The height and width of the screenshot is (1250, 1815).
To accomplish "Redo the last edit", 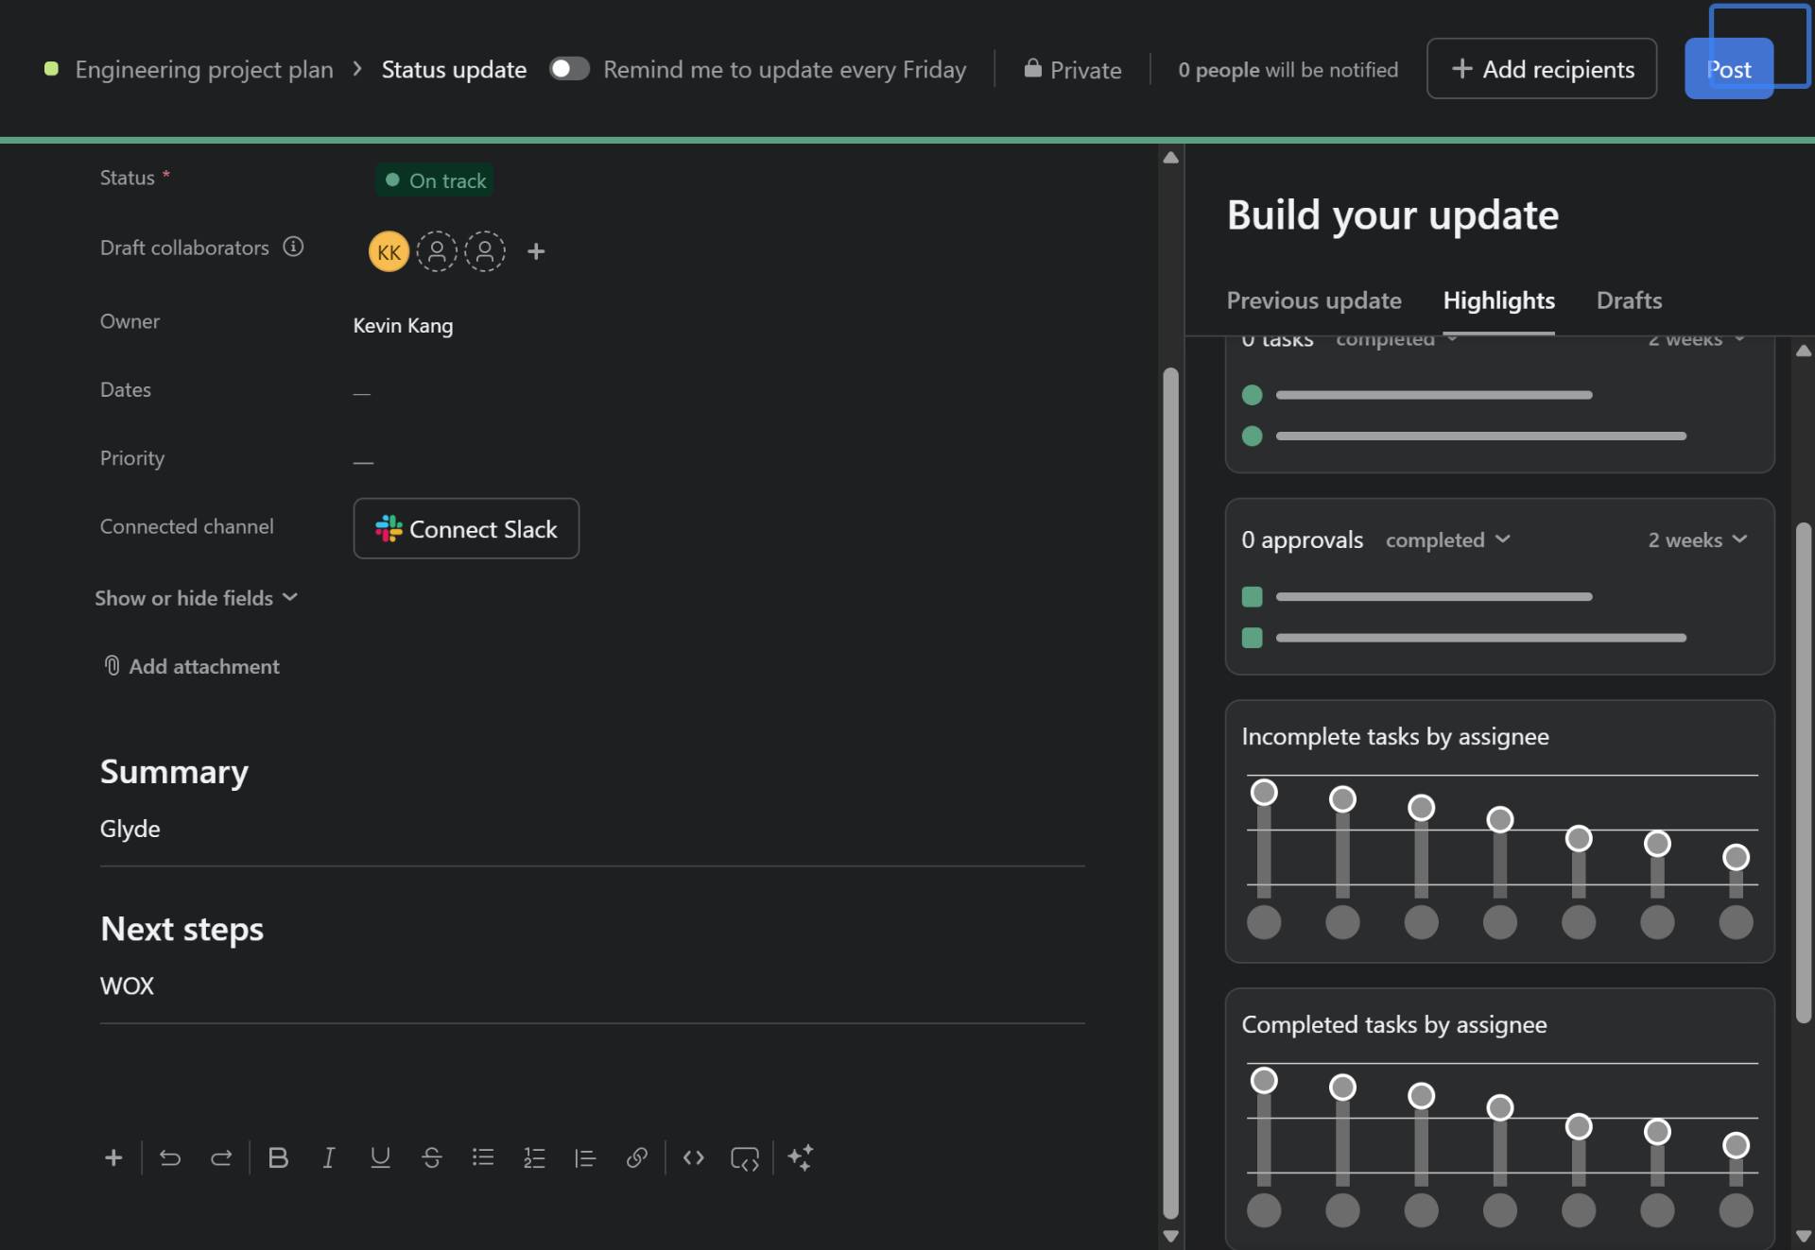I will click(221, 1157).
